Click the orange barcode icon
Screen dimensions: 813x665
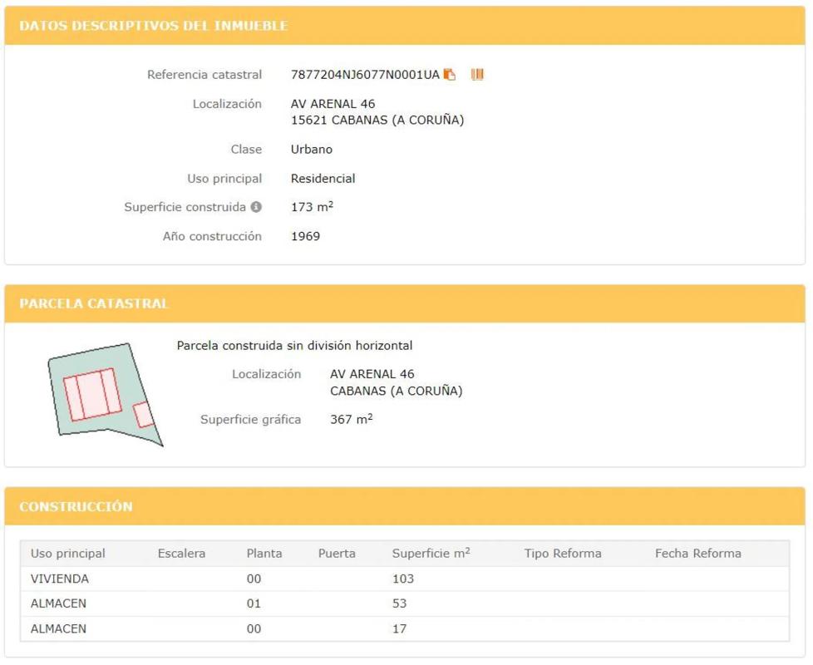point(477,75)
